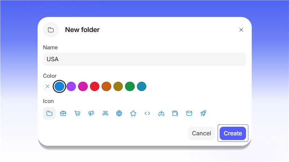Select the wallet icon
Image resolution: width=289 pixels, height=162 pixels.
tap(175, 113)
